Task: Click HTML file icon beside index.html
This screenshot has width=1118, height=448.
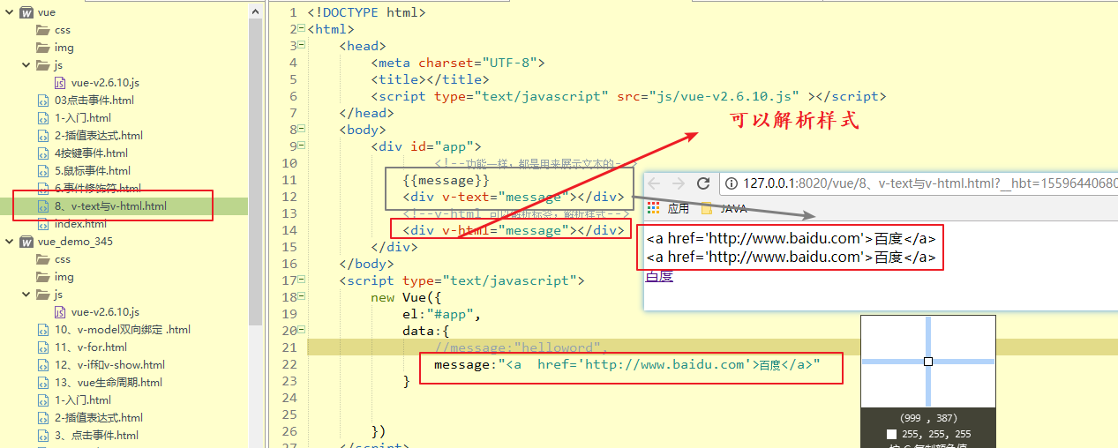Action: click(x=43, y=224)
